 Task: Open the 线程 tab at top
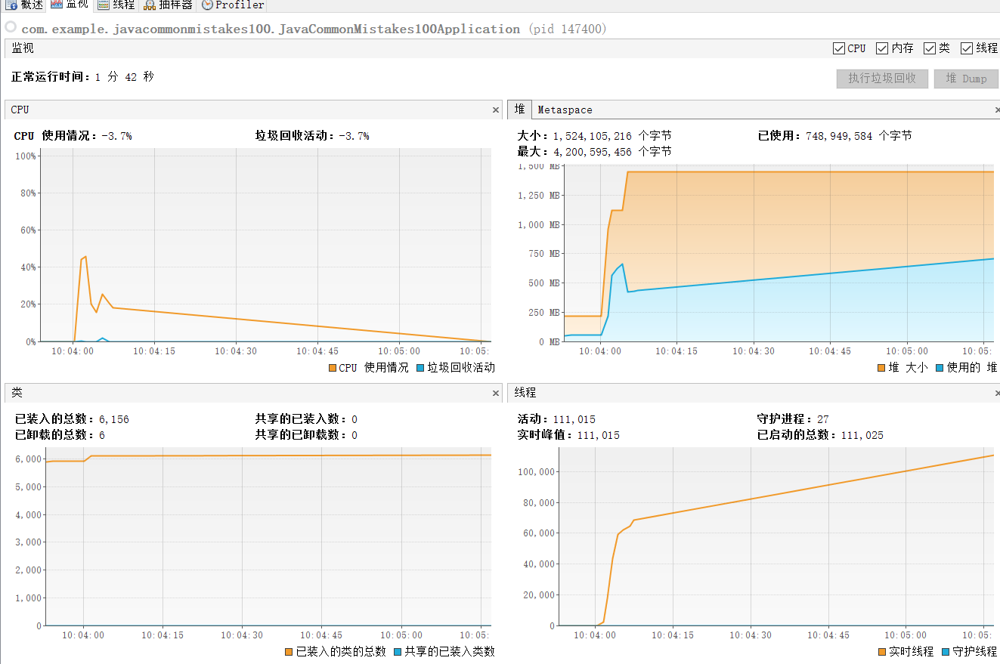(116, 5)
